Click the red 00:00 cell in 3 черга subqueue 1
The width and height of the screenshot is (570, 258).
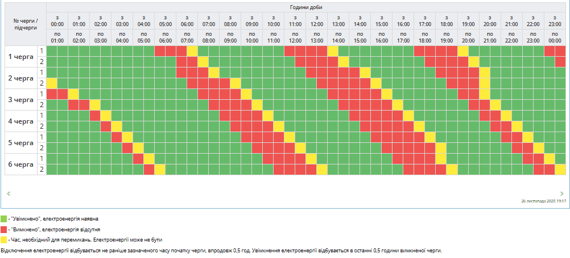[52, 94]
